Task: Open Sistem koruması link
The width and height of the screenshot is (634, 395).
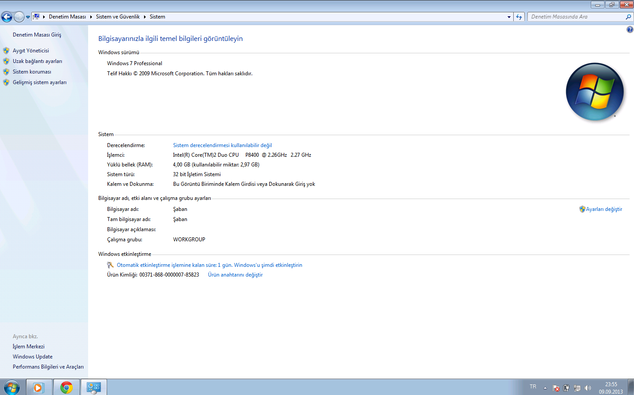Action: 32,72
